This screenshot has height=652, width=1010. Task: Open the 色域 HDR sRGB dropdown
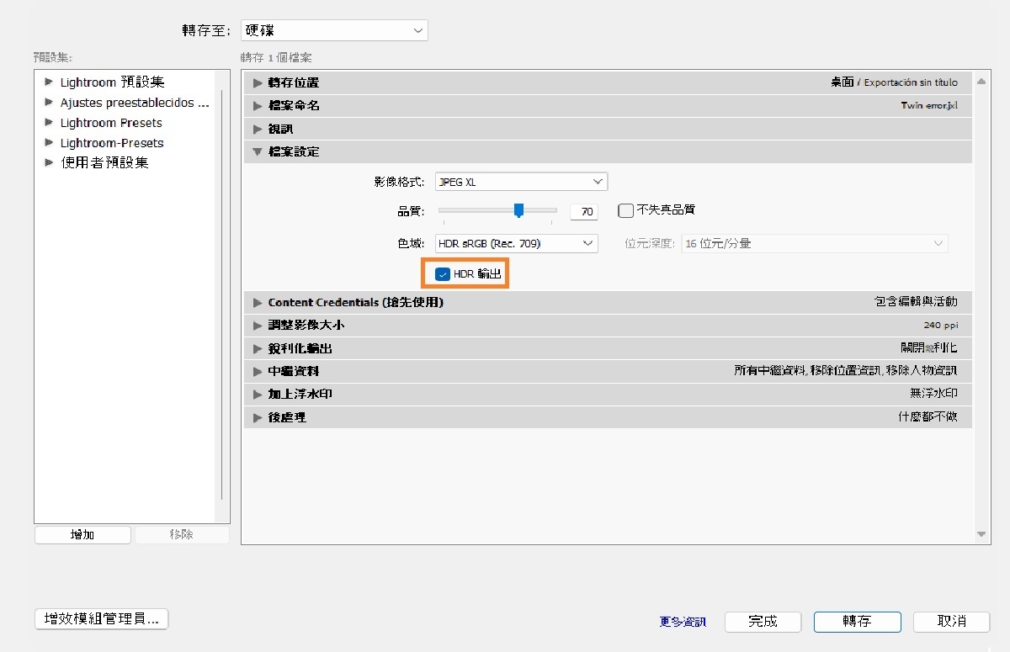(x=515, y=243)
